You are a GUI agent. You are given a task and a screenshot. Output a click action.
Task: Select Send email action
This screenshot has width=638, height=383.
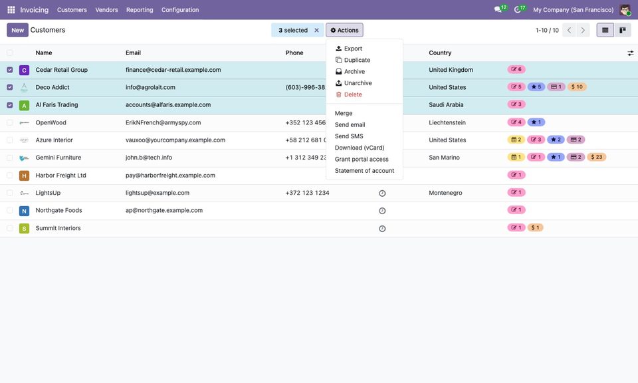364,124
